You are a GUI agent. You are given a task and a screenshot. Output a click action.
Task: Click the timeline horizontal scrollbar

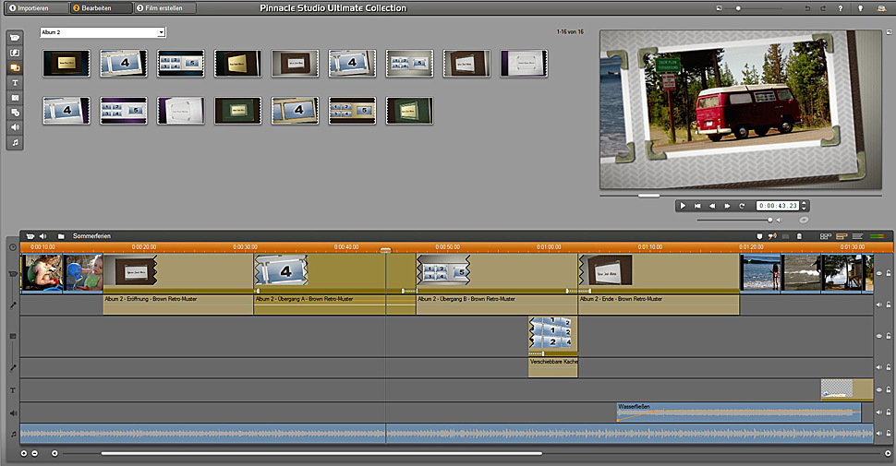[321, 453]
